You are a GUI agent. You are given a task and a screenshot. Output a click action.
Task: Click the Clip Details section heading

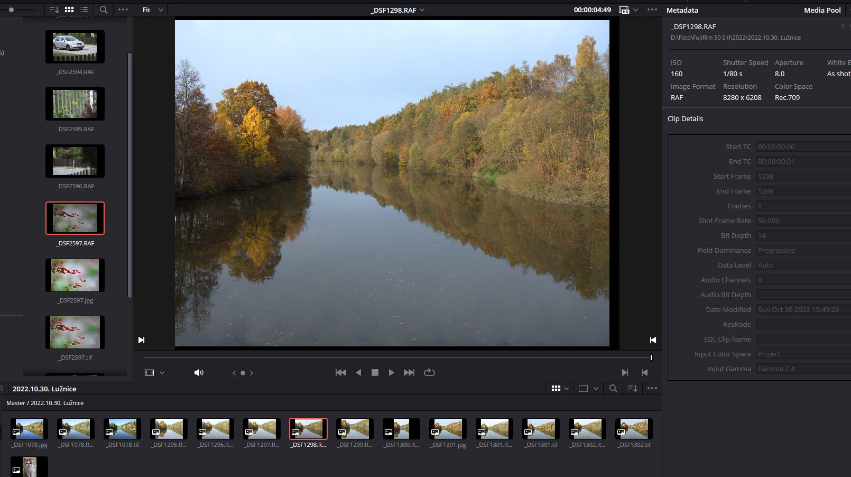[685, 118]
